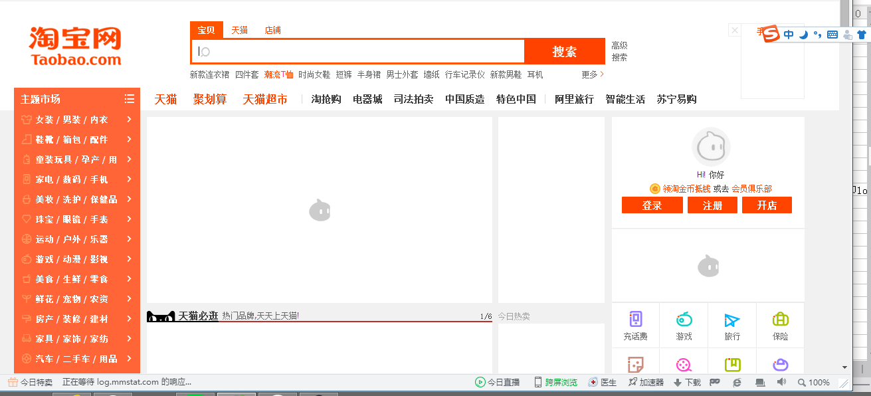The width and height of the screenshot is (871, 396).
Task: Open 苏宁易购 in navigation bar
Action: point(676,99)
